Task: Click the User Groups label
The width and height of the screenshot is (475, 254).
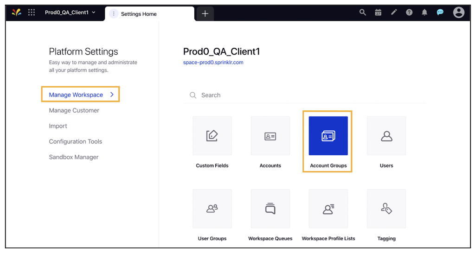Action: [212, 239]
